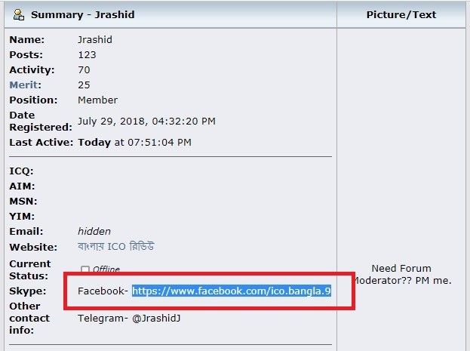Viewport: 470px width, 351px height.
Task: Open the Merit link
Action: pyautogui.click(x=24, y=85)
